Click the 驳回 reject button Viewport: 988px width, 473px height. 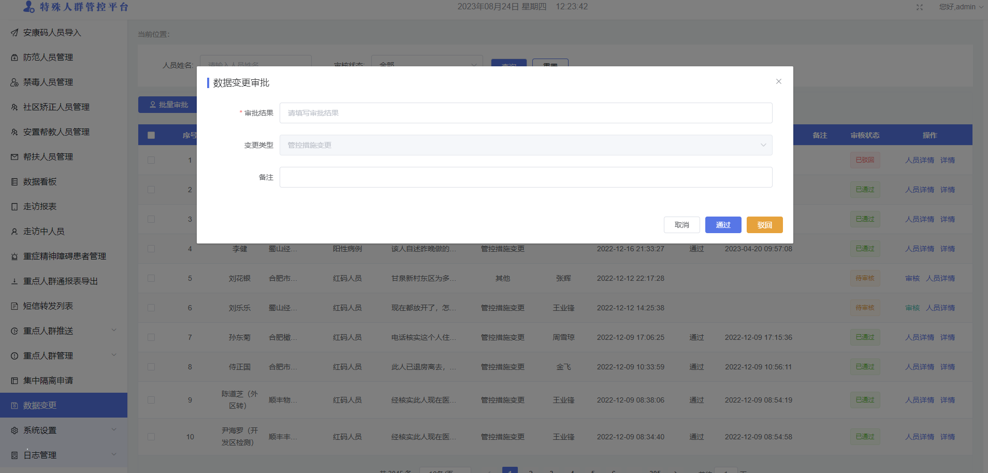tap(765, 225)
